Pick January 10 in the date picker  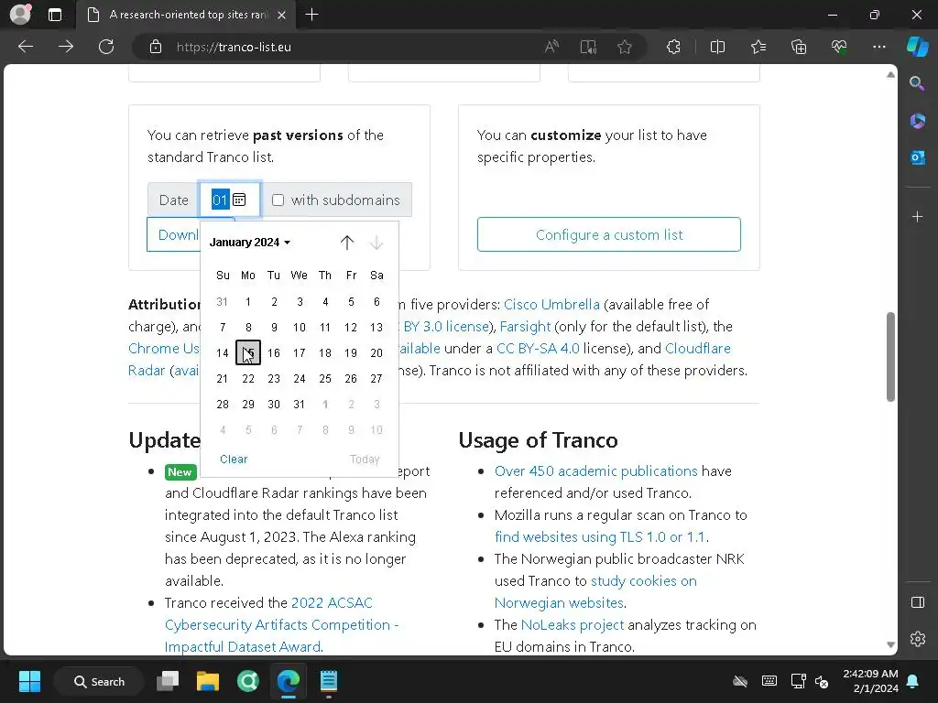pos(300,328)
